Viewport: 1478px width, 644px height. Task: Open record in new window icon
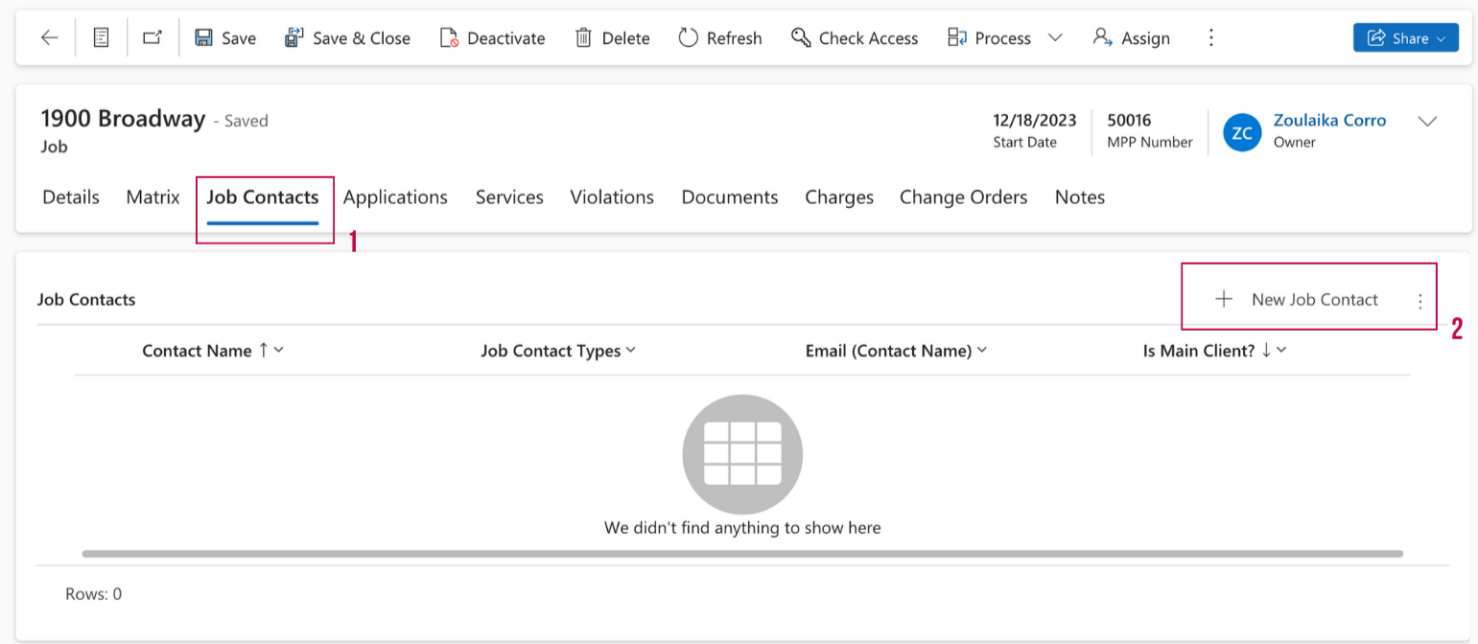point(152,38)
